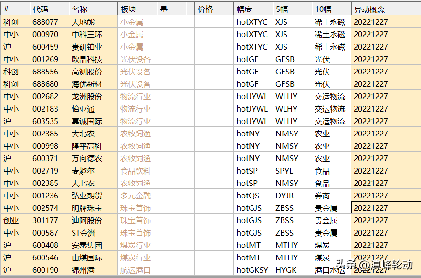The image size is (421, 278).
Task: Select the 迪阿股份 name cell
Action: (x=93, y=220)
